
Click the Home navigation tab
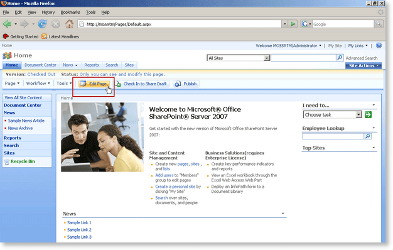tap(11, 65)
